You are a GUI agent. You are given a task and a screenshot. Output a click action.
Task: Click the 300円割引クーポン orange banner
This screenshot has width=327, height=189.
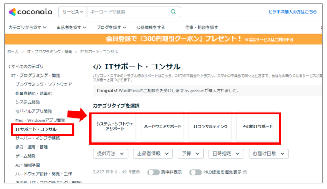click(163, 39)
